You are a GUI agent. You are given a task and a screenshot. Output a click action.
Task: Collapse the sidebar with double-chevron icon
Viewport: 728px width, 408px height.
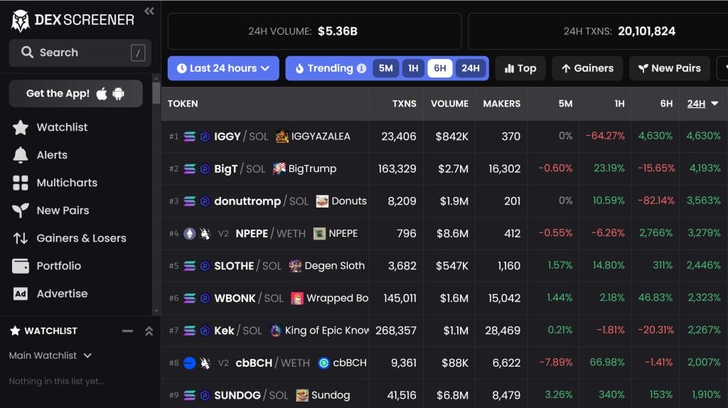(x=149, y=11)
